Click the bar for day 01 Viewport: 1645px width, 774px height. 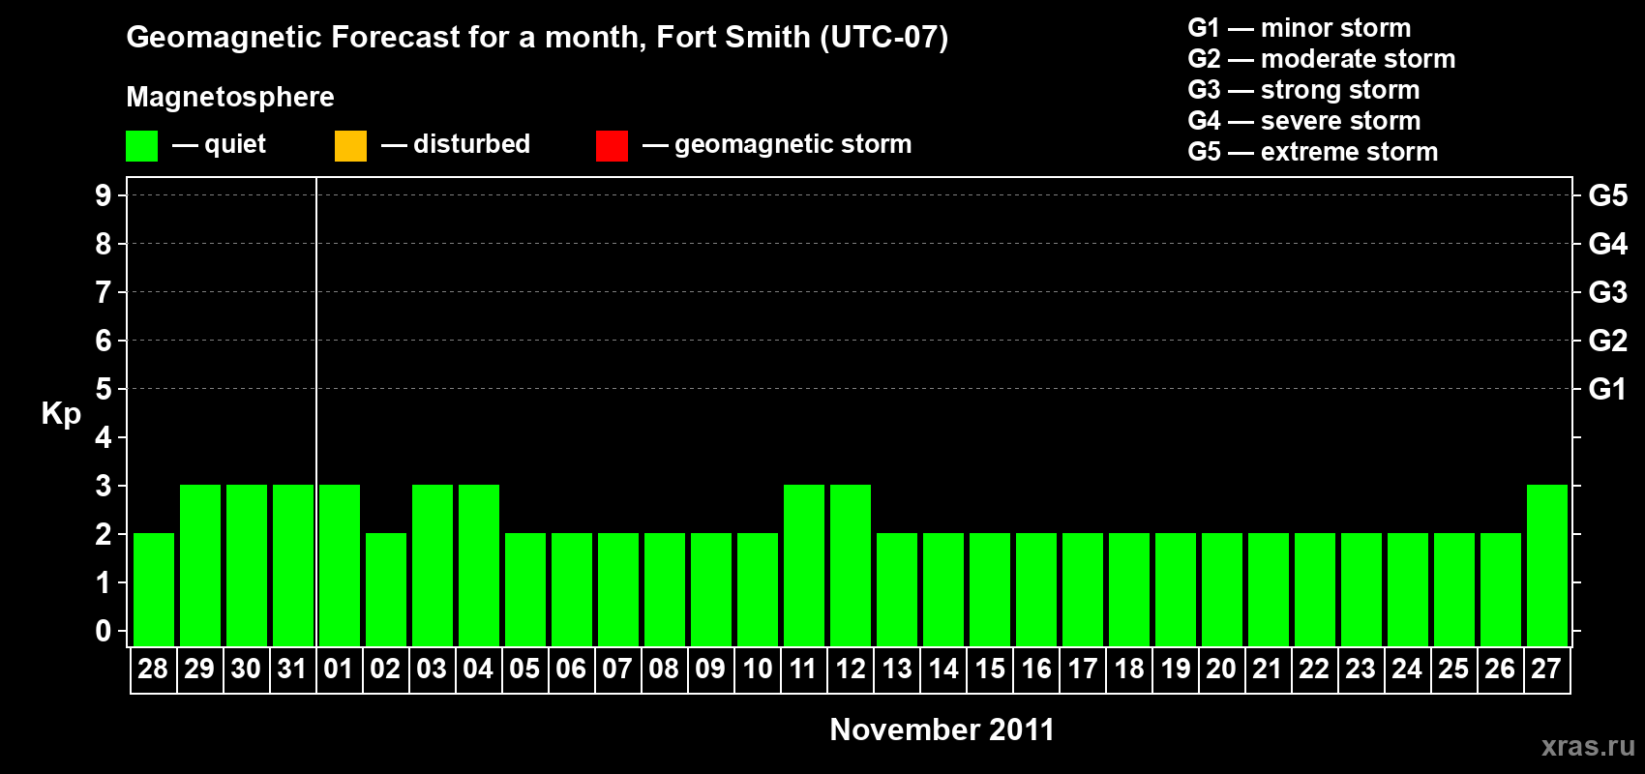coord(340,565)
